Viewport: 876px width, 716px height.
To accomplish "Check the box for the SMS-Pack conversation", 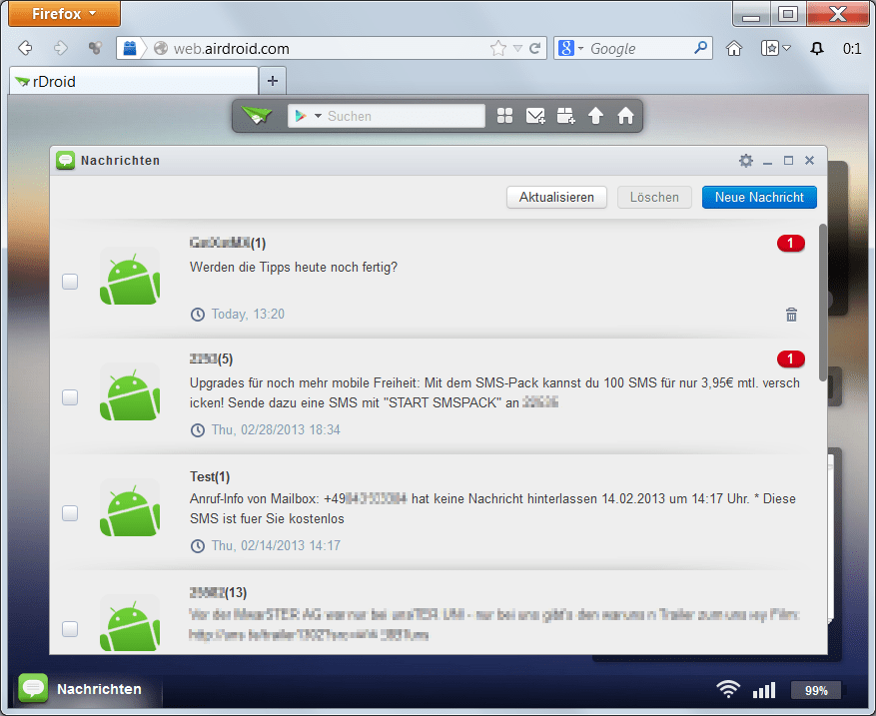I will click(x=70, y=397).
